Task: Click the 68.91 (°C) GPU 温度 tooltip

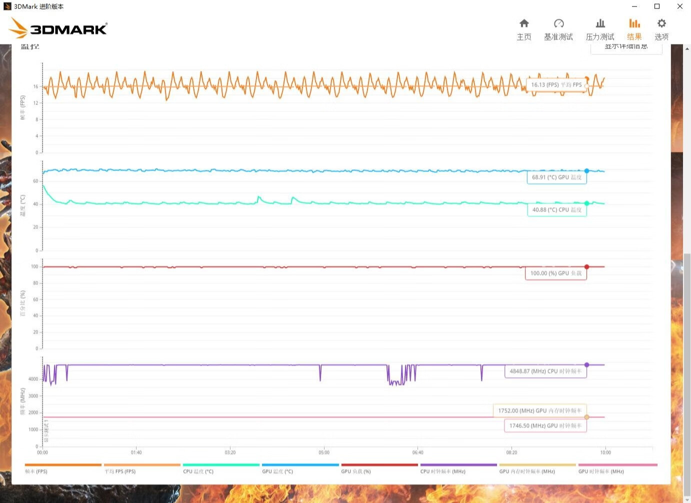Action: tap(556, 177)
